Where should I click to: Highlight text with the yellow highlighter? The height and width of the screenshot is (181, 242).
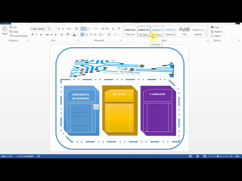(68, 35)
